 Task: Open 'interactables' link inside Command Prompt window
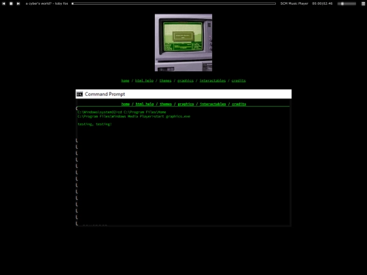tap(213, 104)
